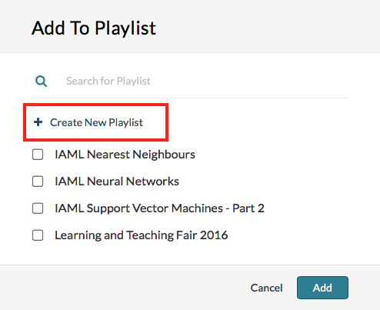
Task: Click the plus icon beside Create New Playlist
Action: [38, 122]
